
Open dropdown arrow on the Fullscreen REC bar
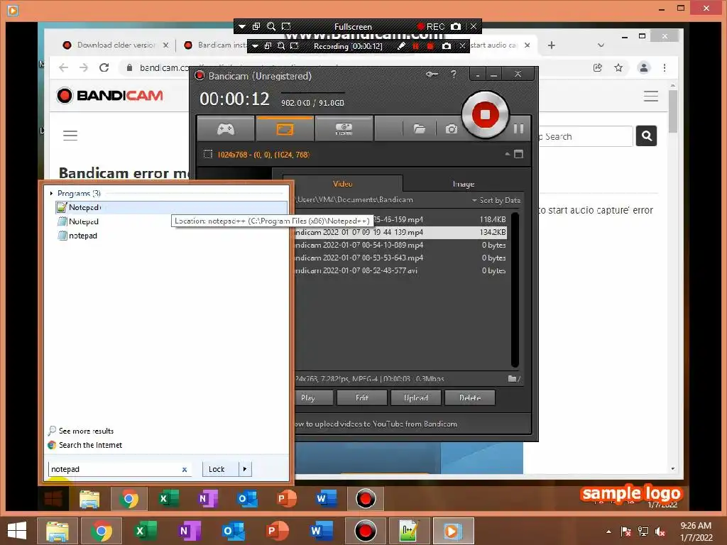[241, 26]
